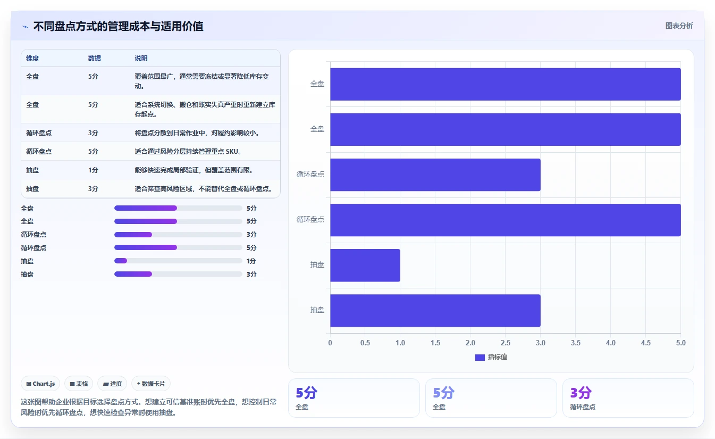The image size is (715, 439).
Task: Click the description 将盘点分散到日常作业中
Action: pyautogui.click(x=198, y=132)
